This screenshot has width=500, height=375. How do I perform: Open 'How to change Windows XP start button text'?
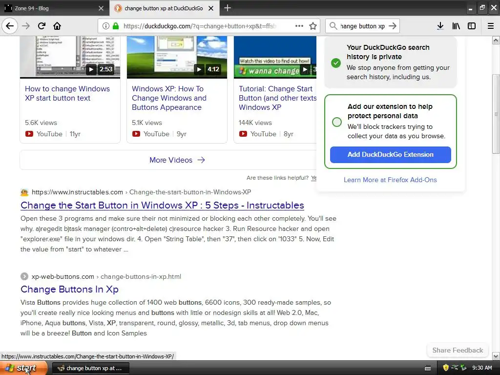(x=67, y=93)
